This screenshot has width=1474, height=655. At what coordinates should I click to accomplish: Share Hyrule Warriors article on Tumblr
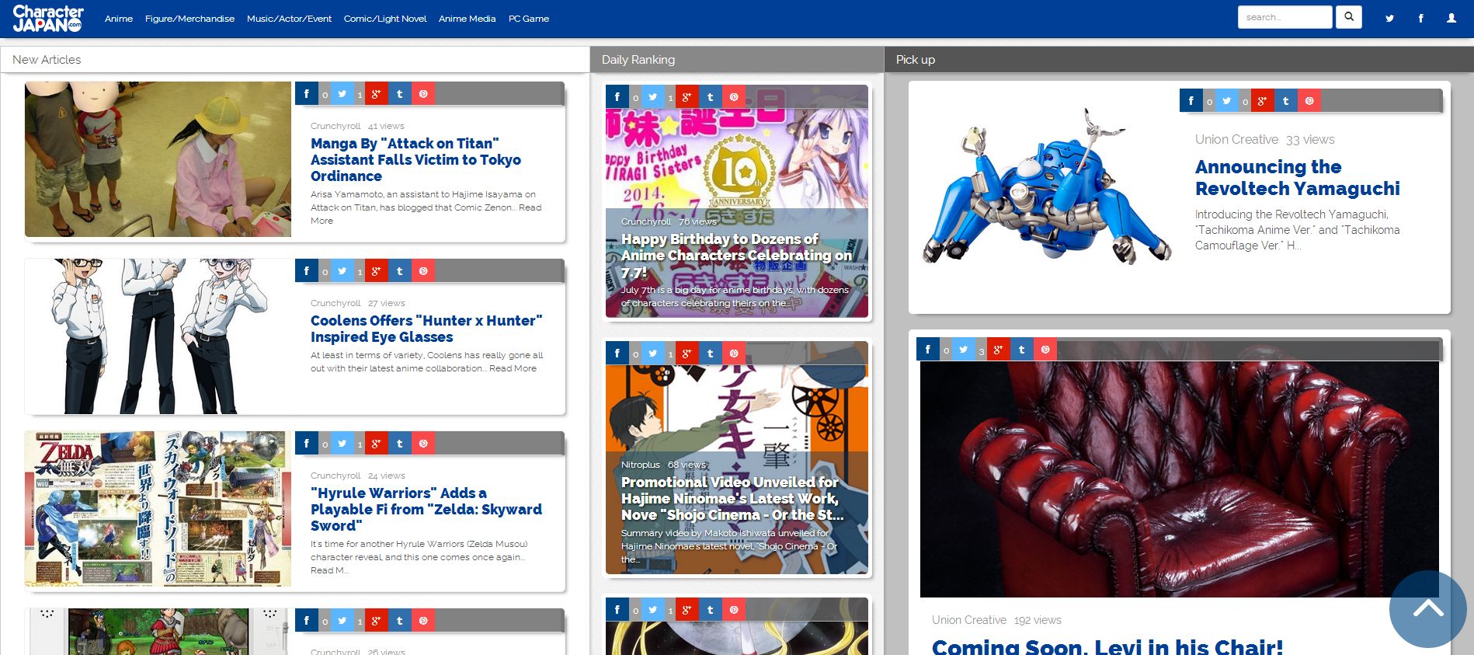[x=400, y=444]
